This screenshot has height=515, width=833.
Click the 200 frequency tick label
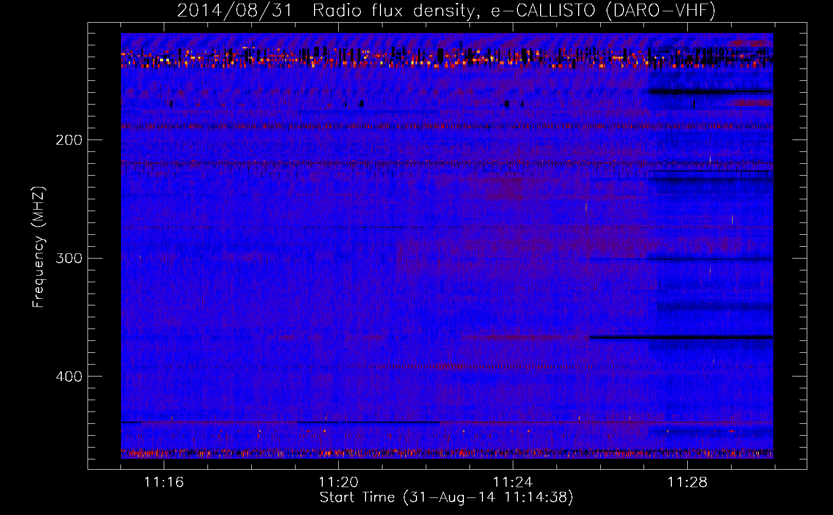(69, 140)
